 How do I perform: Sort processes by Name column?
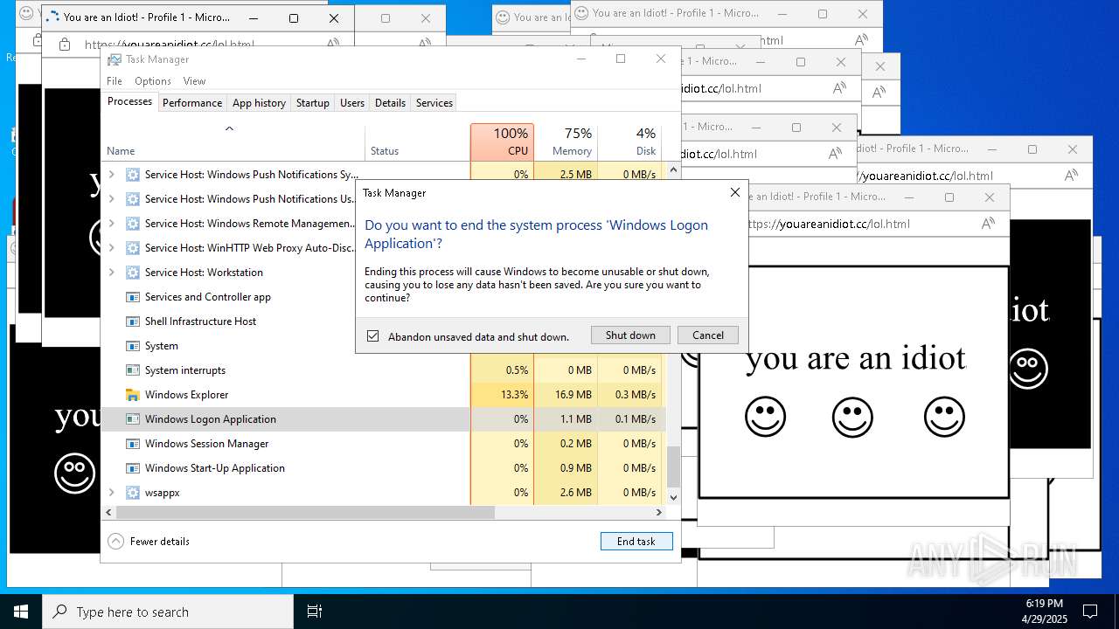[x=233, y=142]
